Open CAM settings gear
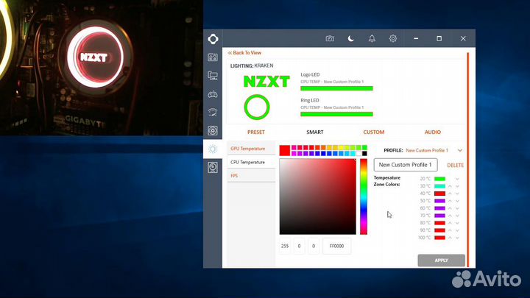 pos(393,38)
